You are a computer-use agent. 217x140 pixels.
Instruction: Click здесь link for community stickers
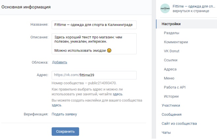[x=56, y=105]
